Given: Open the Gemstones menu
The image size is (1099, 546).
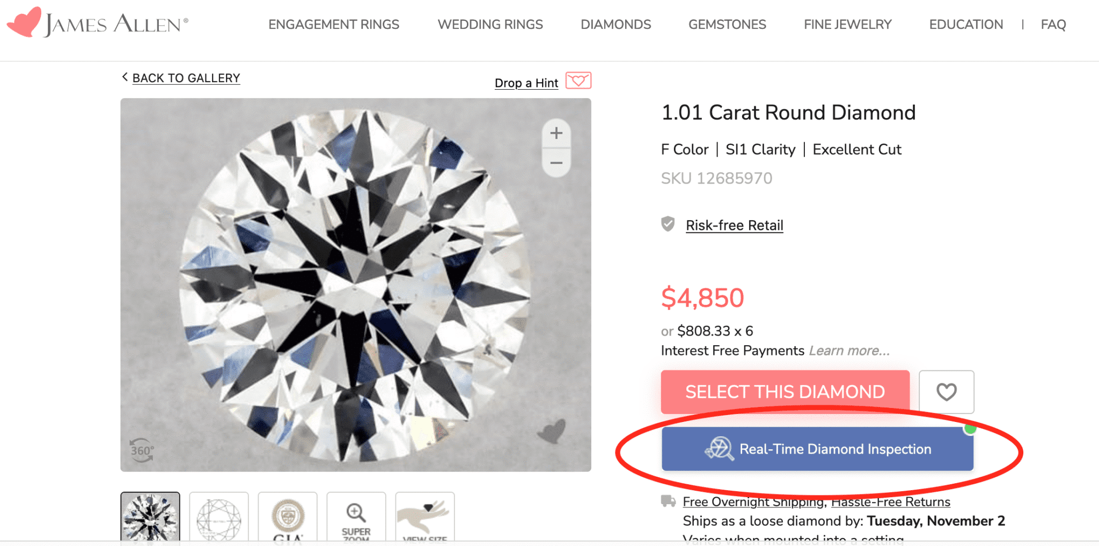Looking at the screenshot, I should (x=727, y=25).
